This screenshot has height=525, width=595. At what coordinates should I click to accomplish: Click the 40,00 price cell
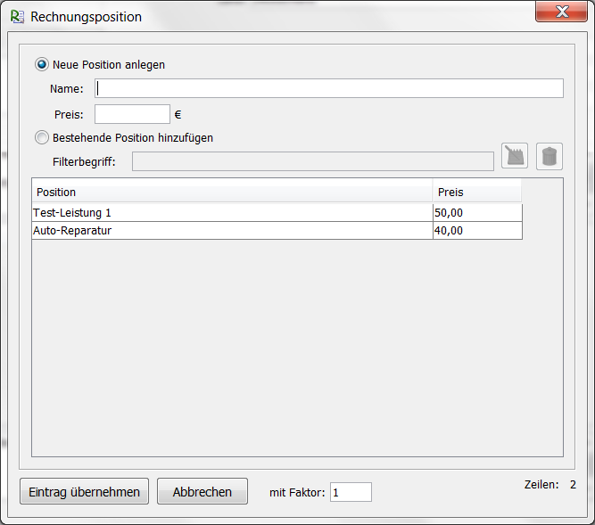click(x=476, y=230)
